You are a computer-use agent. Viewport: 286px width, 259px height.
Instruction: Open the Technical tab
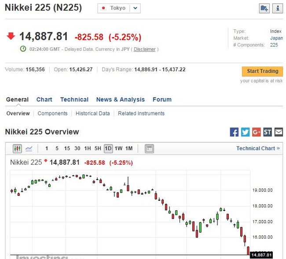(x=74, y=100)
